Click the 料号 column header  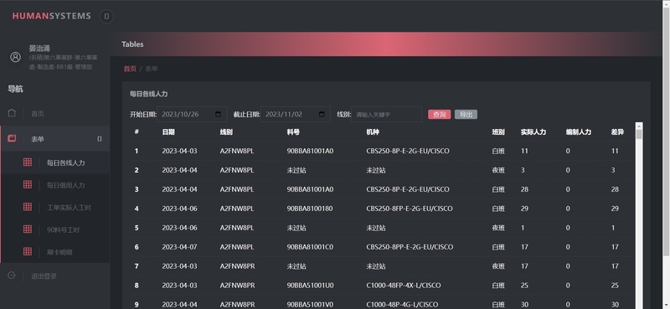click(293, 132)
